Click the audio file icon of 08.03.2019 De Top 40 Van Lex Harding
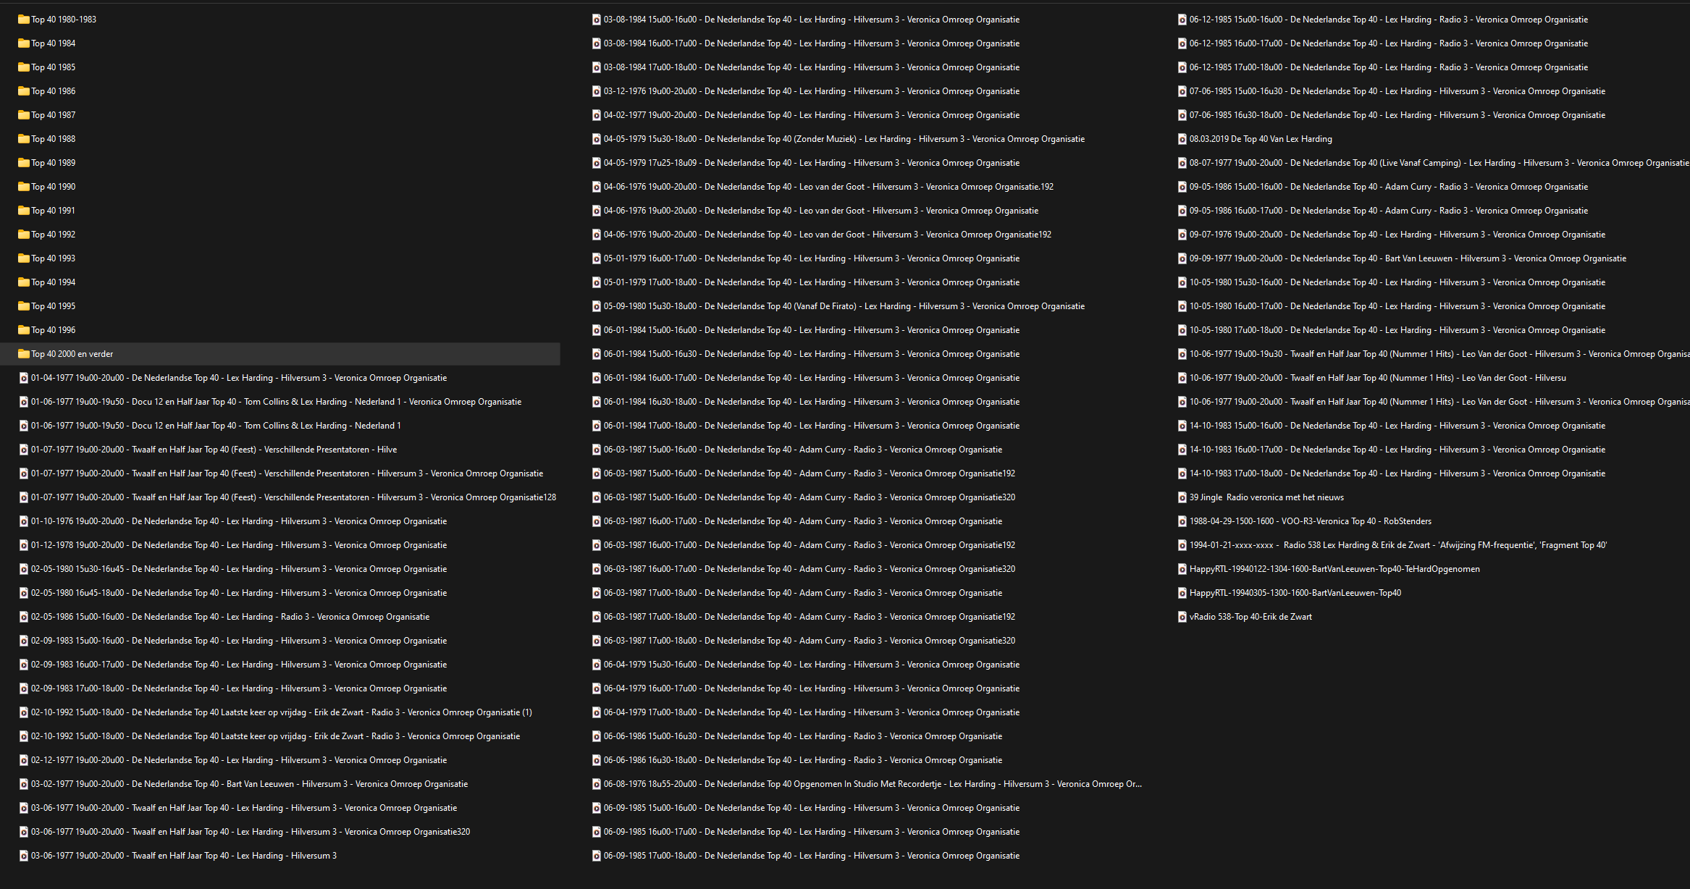 [1182, 139]
